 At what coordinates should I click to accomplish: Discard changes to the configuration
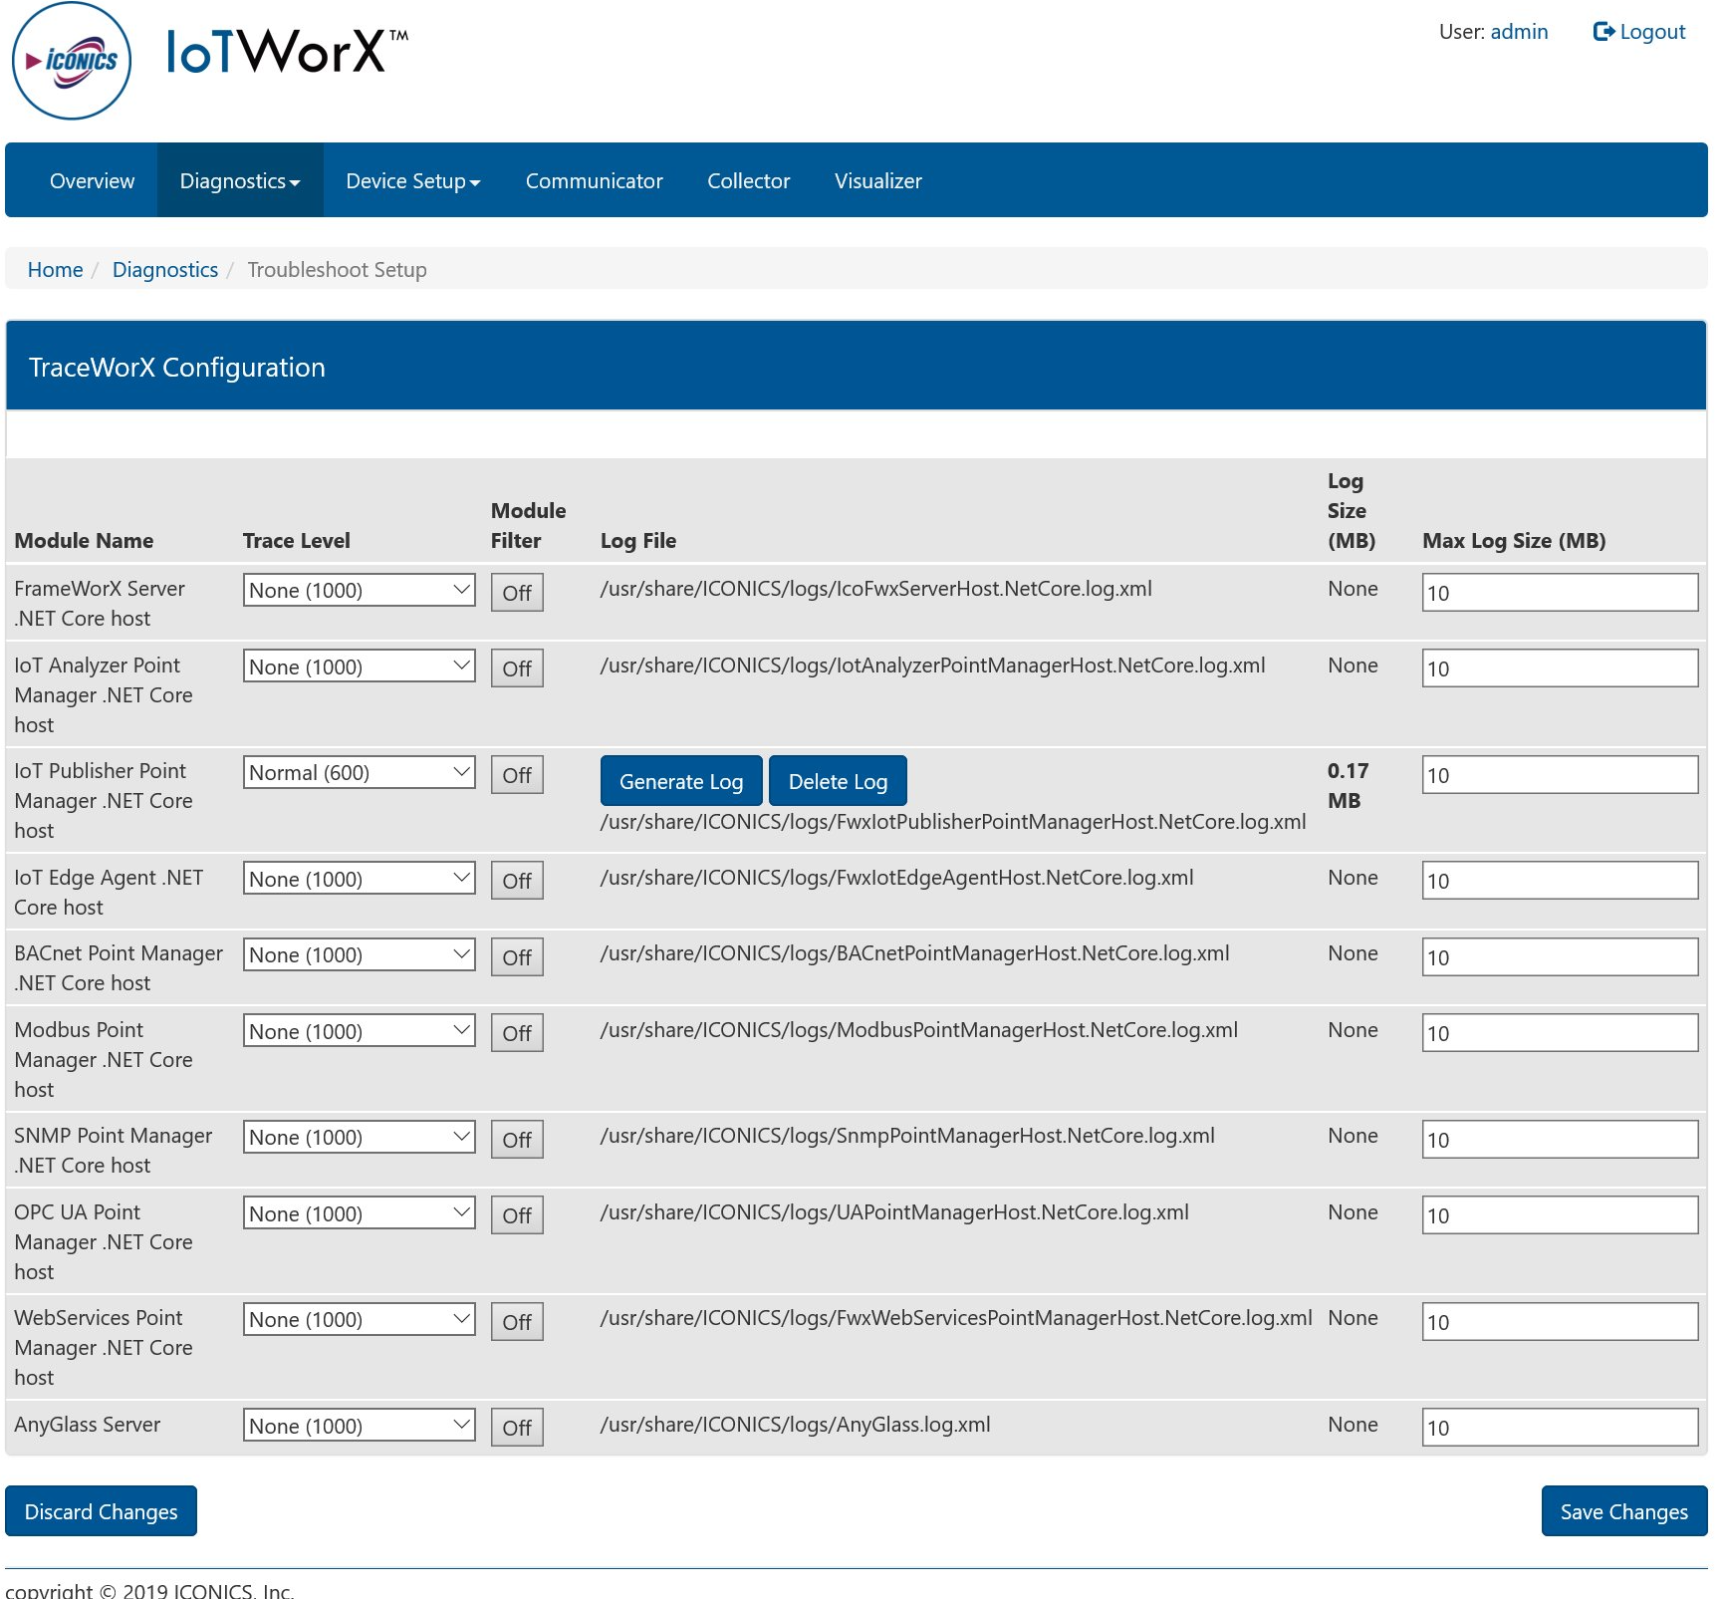click(101, 1511)
